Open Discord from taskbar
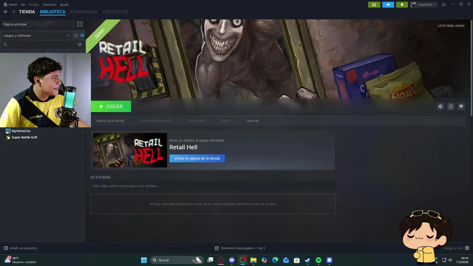Screen dimensions: 473x266 coord(232,260)
